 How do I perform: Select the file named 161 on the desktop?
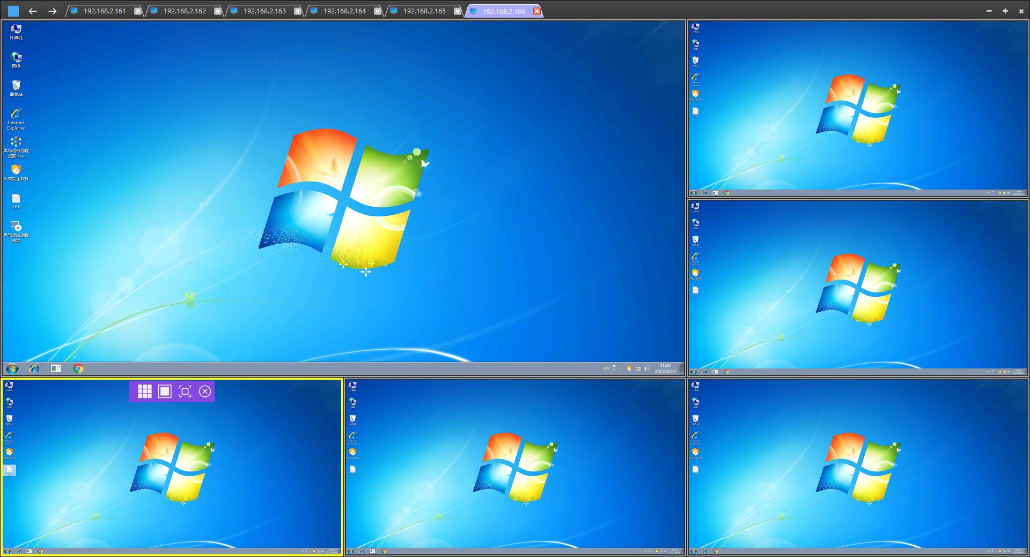[x=16, y=201]
